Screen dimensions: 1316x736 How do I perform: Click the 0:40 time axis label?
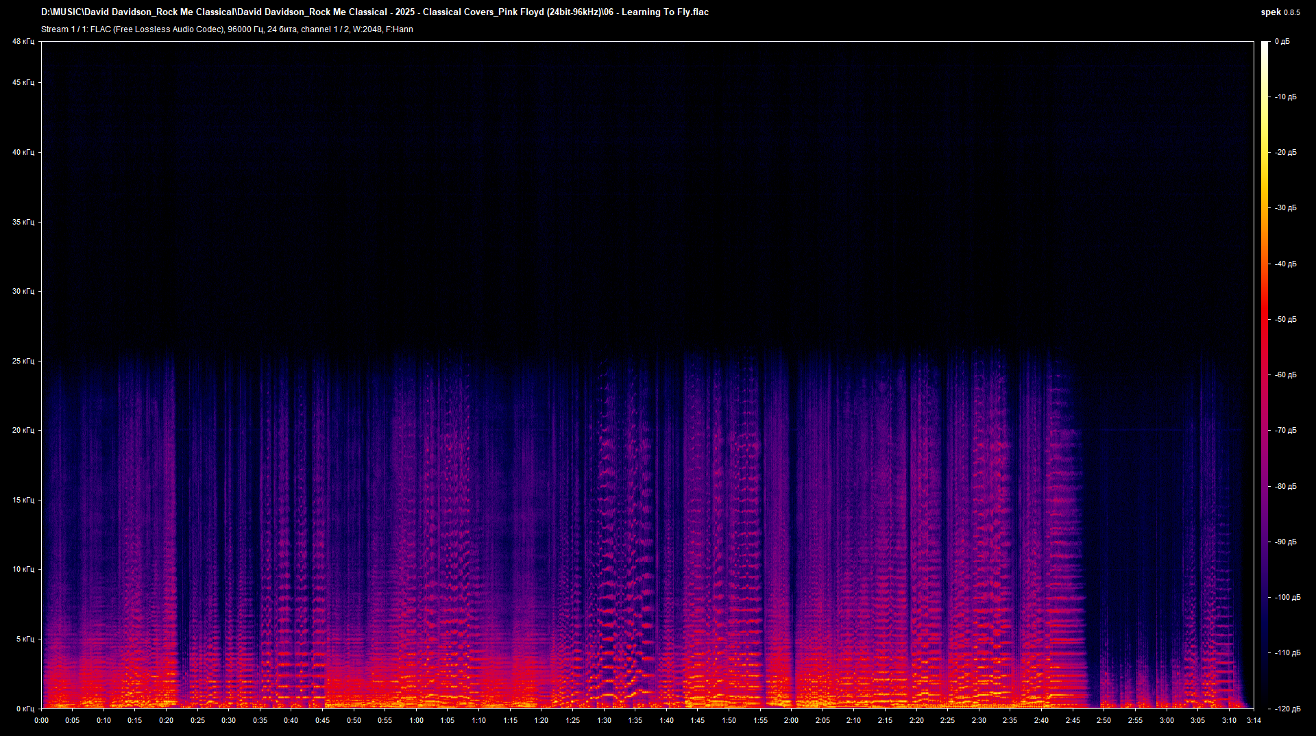(x=291, y=720)
